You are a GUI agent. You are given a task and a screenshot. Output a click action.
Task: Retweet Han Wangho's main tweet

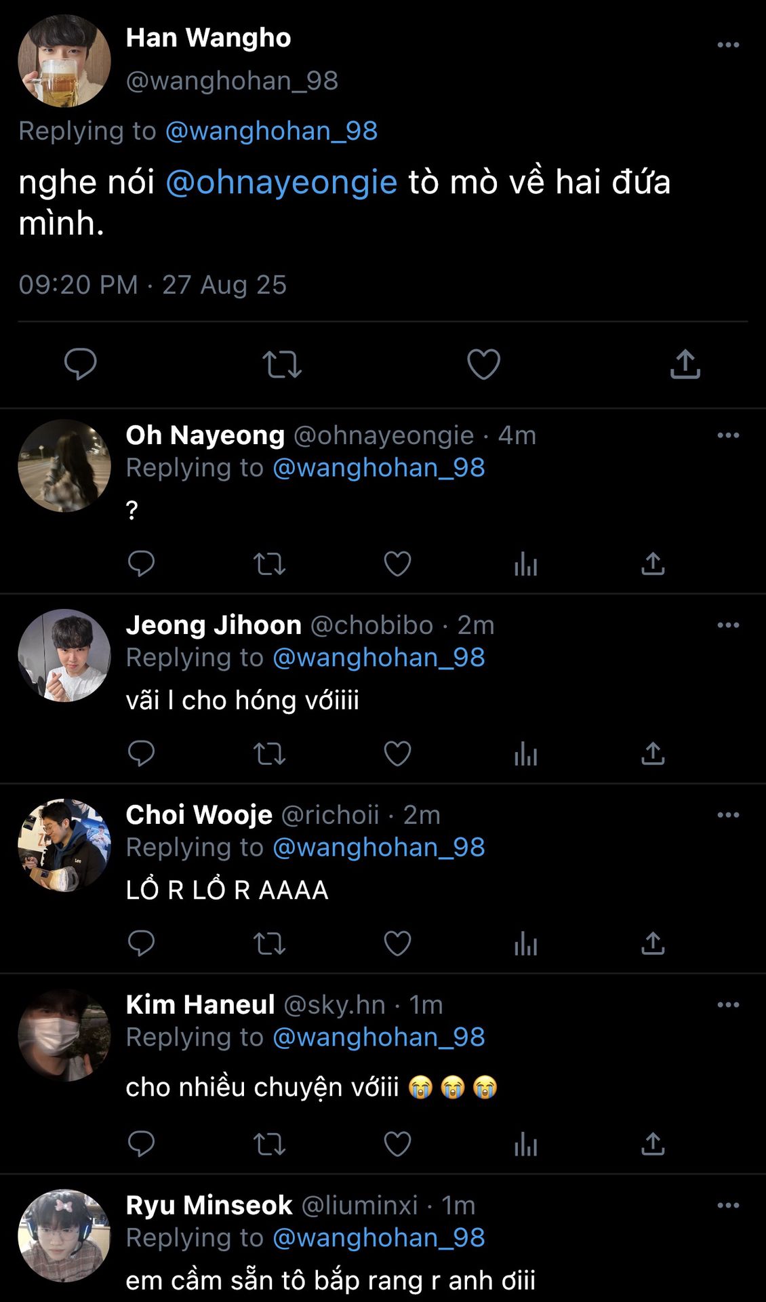[281, 364]
